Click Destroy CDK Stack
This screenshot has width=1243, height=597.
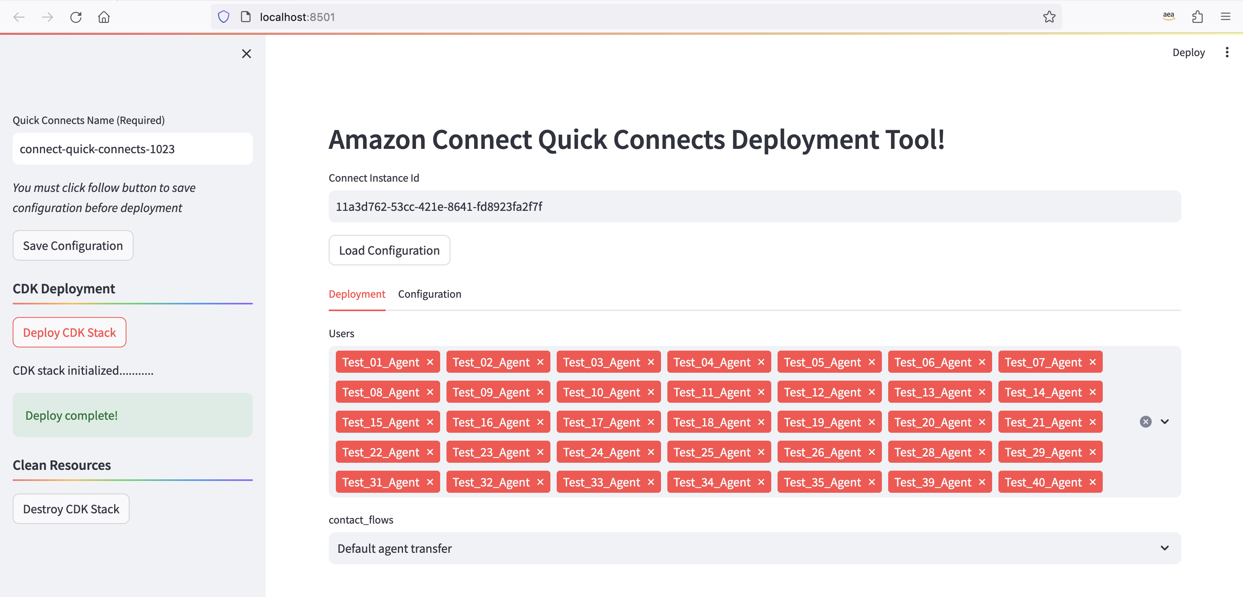(70, 508)
